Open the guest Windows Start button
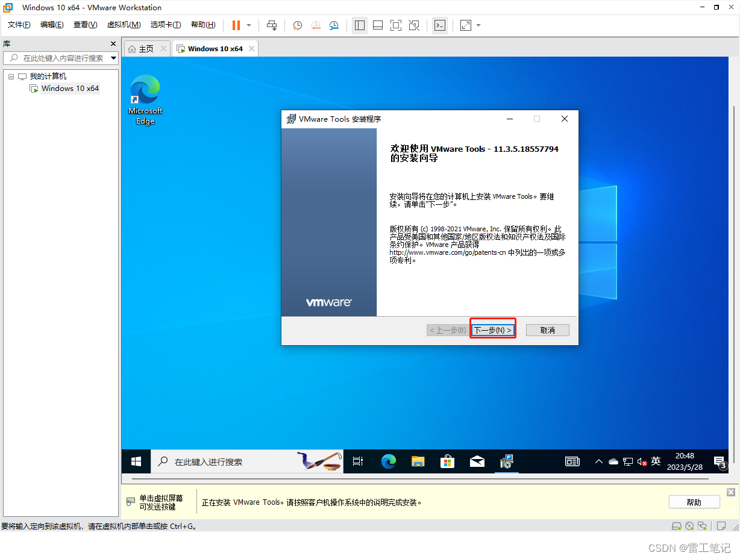The image size is (740, 559). click(x=136, y=461)
